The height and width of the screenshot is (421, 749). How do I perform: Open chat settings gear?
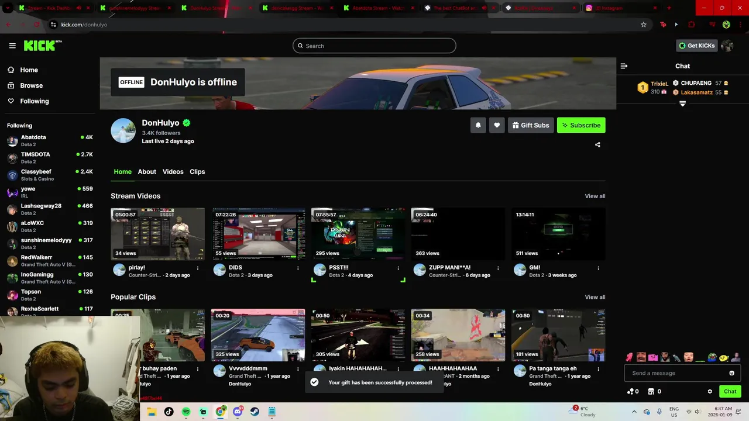point(710,391)
